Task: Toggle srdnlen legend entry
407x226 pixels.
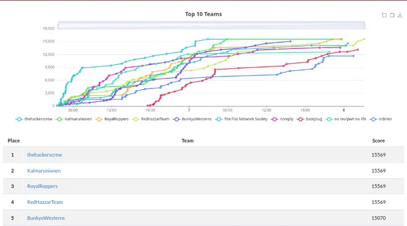Action: (x=381, y=119)
